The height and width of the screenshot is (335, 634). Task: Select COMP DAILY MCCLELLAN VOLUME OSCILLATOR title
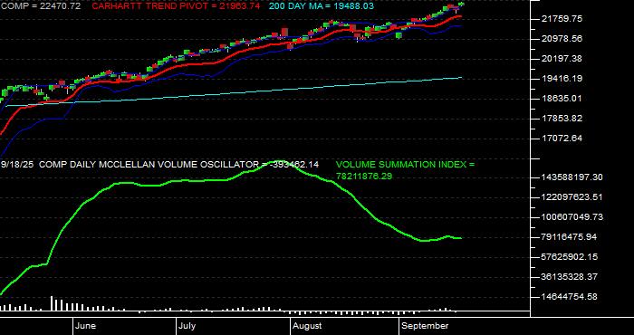point(148,165)
